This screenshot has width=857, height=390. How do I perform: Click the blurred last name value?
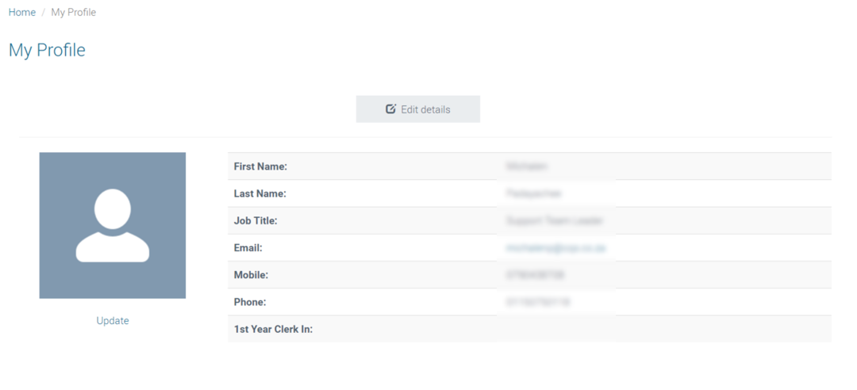click(533, 193)
